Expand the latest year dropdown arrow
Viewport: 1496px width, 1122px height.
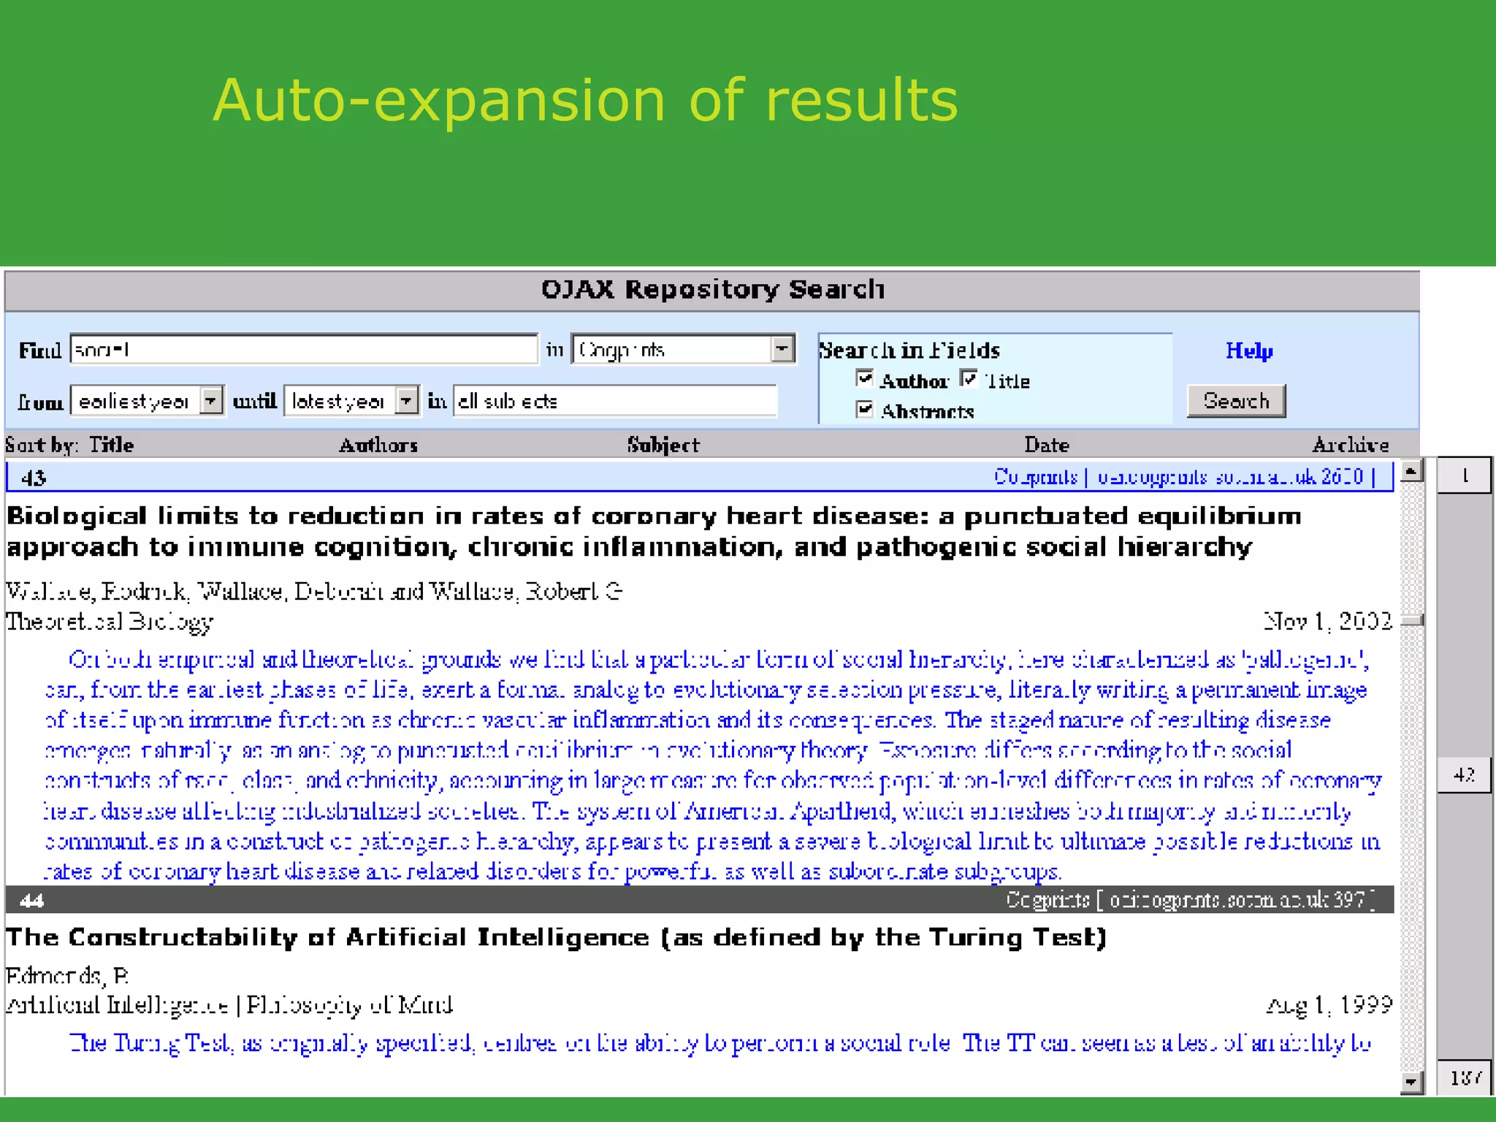[x=406, y=401]
